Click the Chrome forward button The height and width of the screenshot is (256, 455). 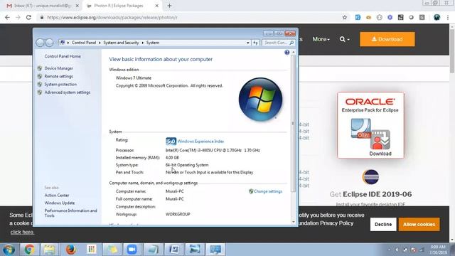[18, 17]
